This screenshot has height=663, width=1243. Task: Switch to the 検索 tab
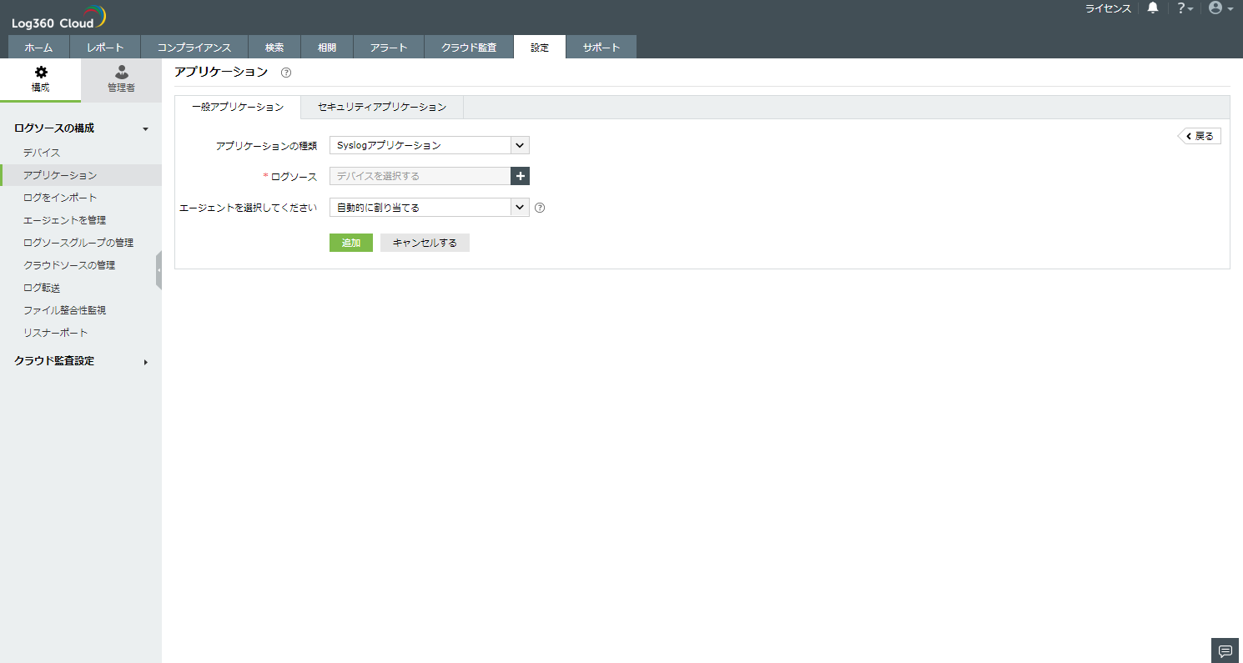[x=274, y=48]
